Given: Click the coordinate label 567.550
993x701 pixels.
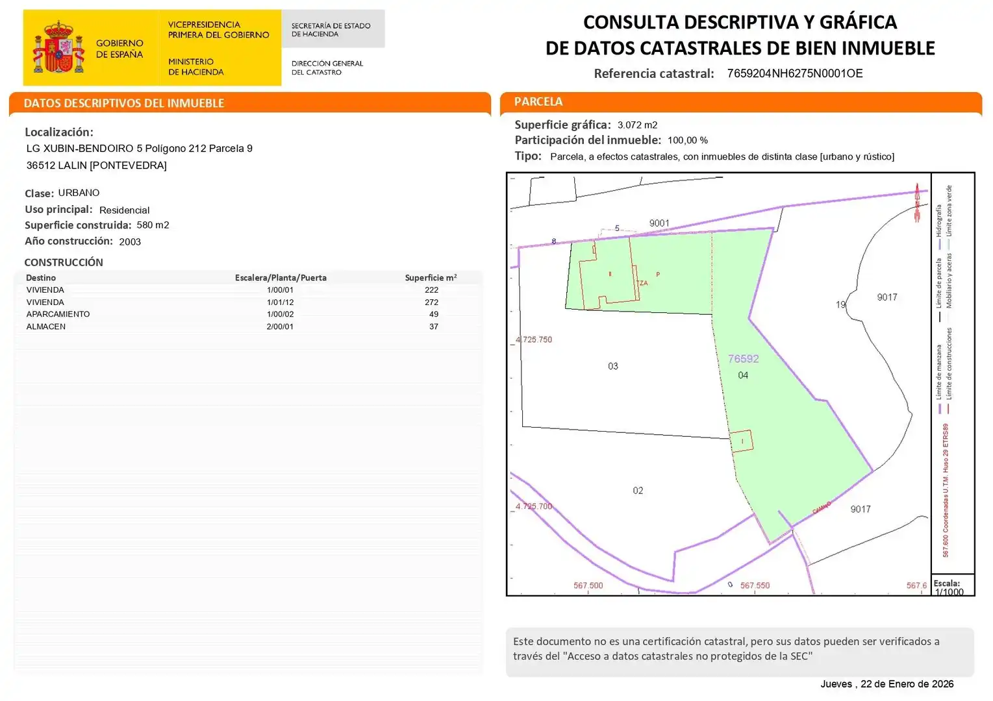Looking at the screenshot, I should pos(755,585).
